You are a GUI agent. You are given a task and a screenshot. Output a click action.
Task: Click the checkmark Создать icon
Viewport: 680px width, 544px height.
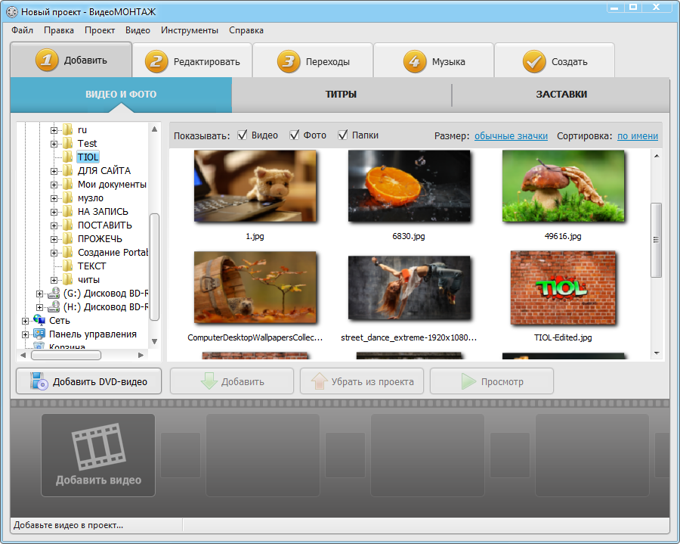click(x=534, y=61)
